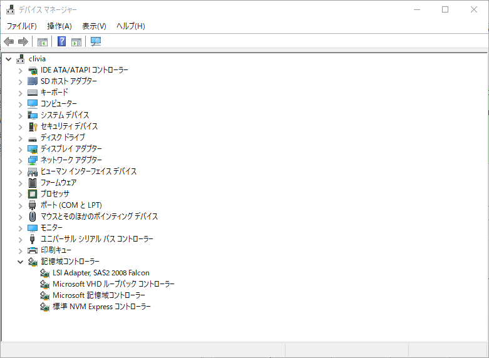Click the ヒューマン インターフェイス デバイス icon
This screenshot has height=358, width=489.
tap(33, 171)
